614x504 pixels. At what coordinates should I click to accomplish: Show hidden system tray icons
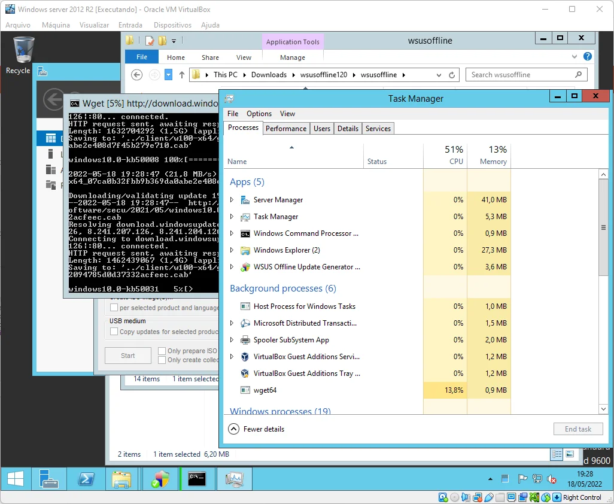coord(490,479)
